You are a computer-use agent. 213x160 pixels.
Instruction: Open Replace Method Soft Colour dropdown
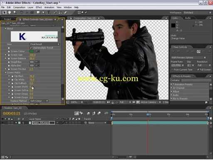(39, 101)
